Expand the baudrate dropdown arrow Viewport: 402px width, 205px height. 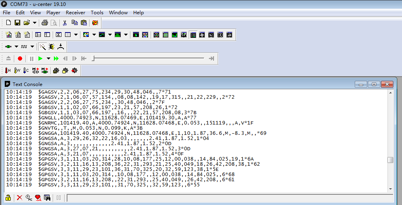tap(32, 46)
